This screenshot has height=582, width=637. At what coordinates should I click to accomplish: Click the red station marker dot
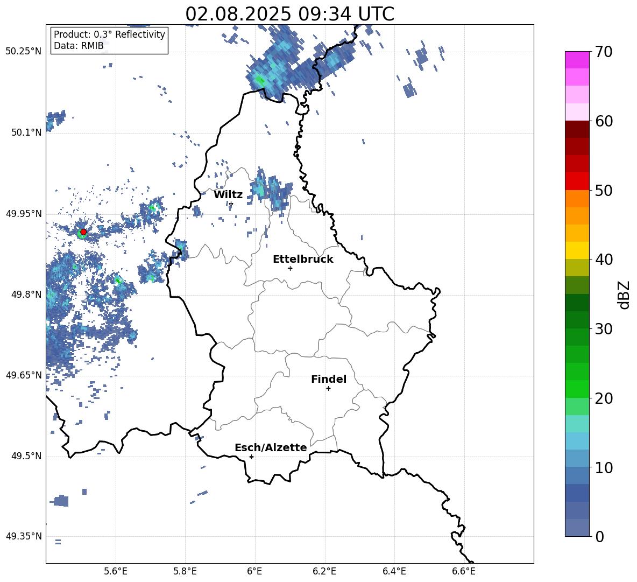click(83, 232)
